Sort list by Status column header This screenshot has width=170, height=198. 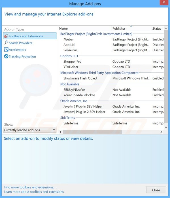coord(158,28)
